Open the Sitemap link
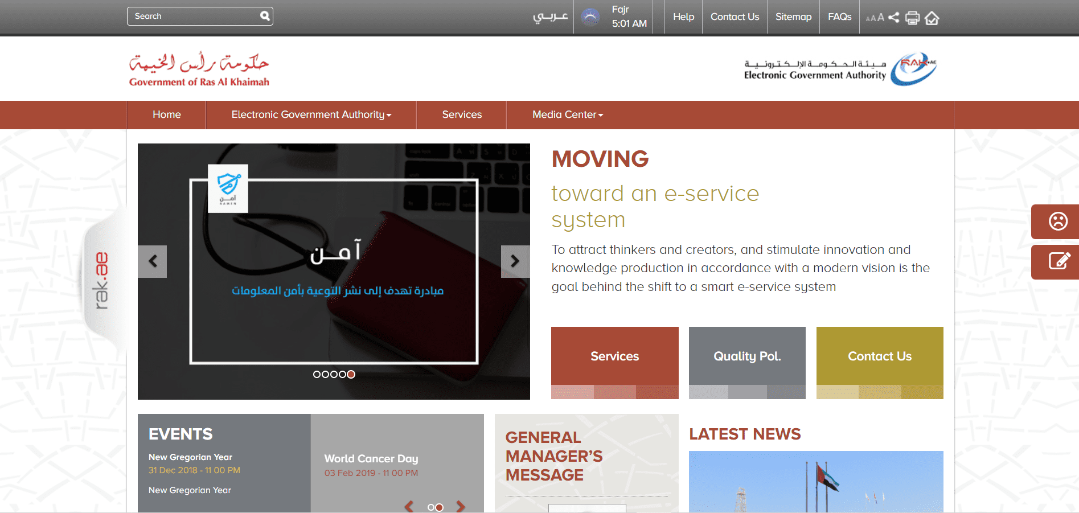Screen dimensions: 1079x513 point(793,17)
